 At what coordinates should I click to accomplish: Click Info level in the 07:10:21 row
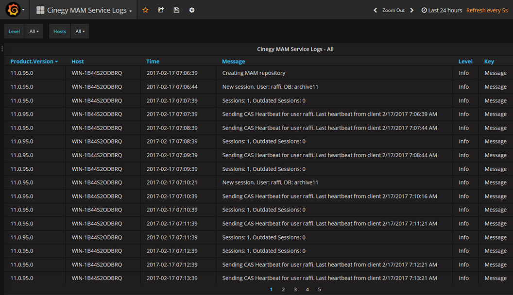coord(463,182)
